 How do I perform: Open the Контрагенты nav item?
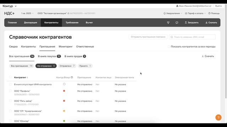tap(51, 23)
